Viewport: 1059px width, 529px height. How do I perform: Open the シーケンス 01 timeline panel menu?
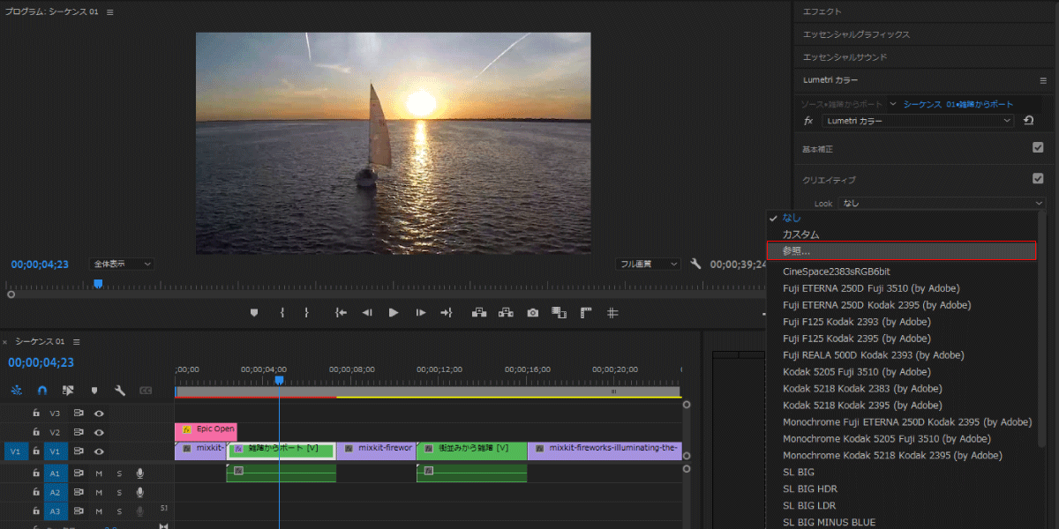(76, 341)
